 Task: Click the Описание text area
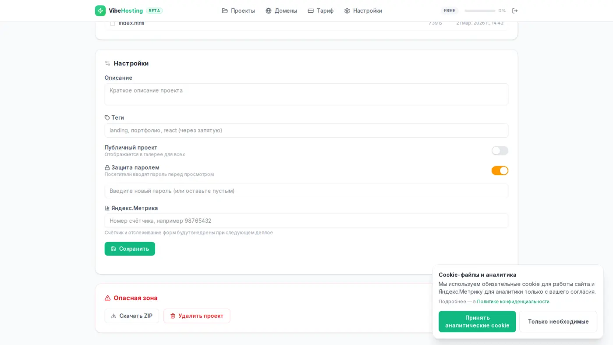tap(306, 94)
